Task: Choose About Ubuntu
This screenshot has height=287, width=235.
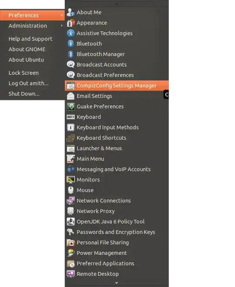Action: 26,60
